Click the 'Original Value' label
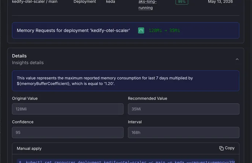Screen dimensions: 252x163 25,98
